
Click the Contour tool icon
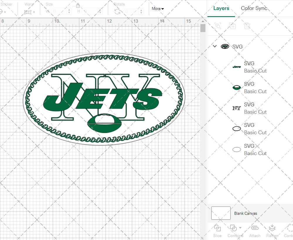click(290, 228)
